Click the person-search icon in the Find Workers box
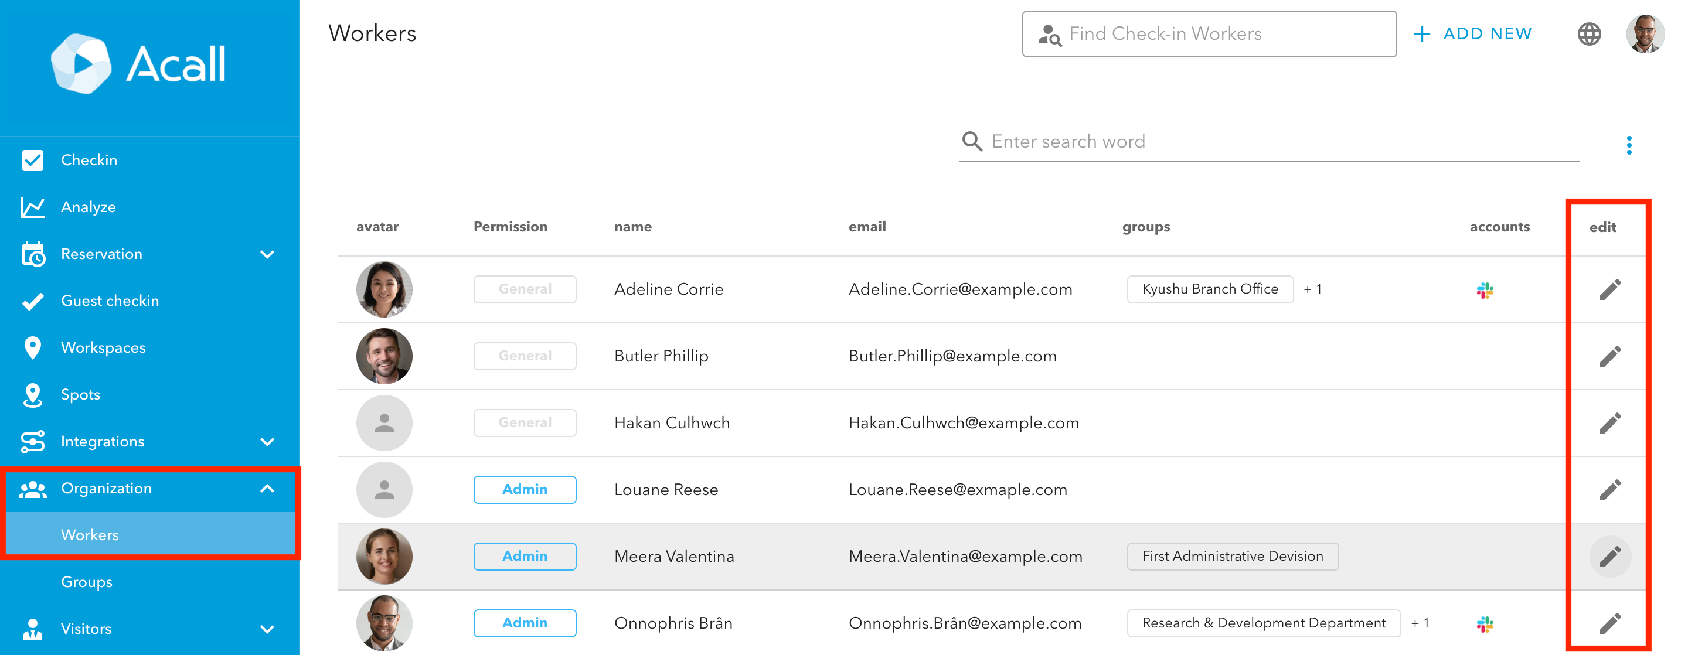The height and width of the screenshot is (655, 1688). pos(1049,34)
